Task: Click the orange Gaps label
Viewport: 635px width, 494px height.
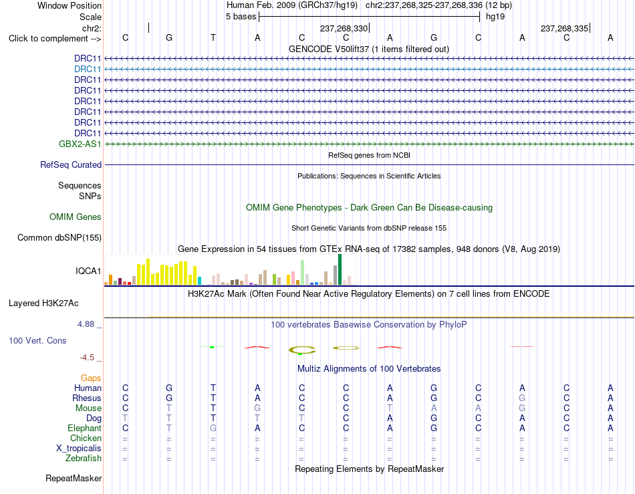Action: pyautogui.click(x=91, y=378)
